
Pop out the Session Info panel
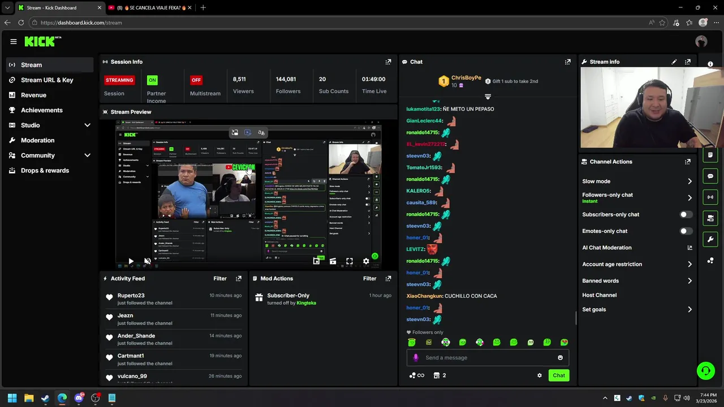(x=388, y=62)
